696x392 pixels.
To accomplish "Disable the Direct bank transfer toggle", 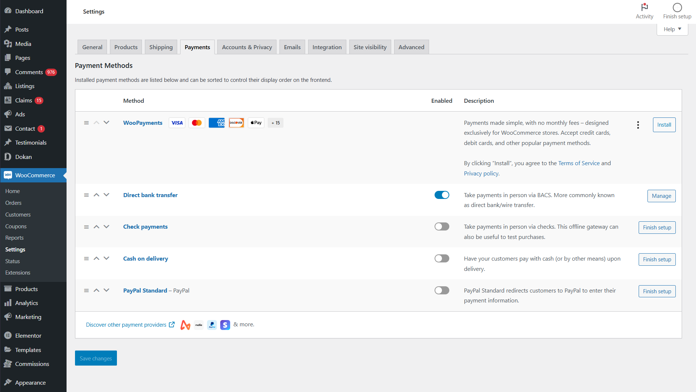I will coord(442,195).
